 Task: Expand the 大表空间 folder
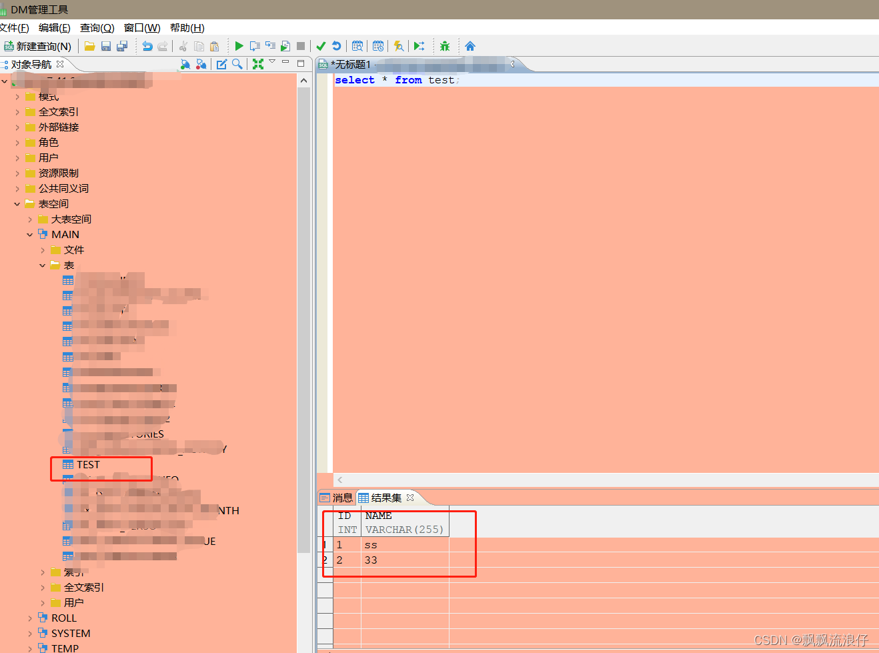(x=30, y=219)
